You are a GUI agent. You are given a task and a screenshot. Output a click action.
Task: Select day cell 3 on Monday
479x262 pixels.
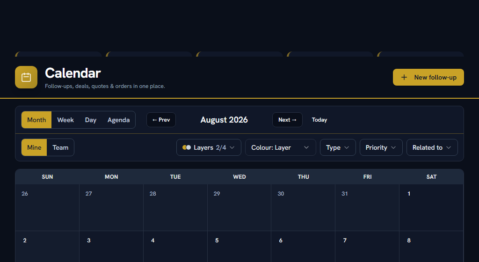(x=111, y=247)
